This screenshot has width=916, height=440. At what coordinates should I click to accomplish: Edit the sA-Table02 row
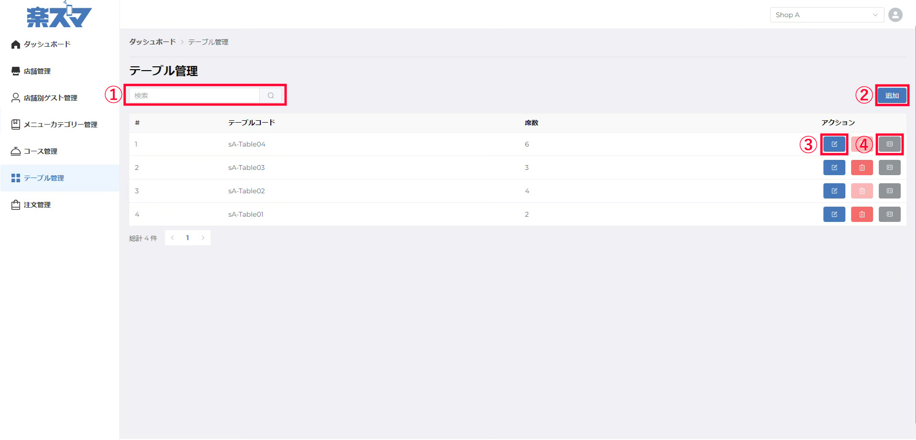click(834, 191)
